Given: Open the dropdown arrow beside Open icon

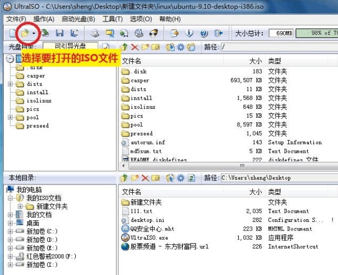Looking at the screenshot, I should pos(34,33).
